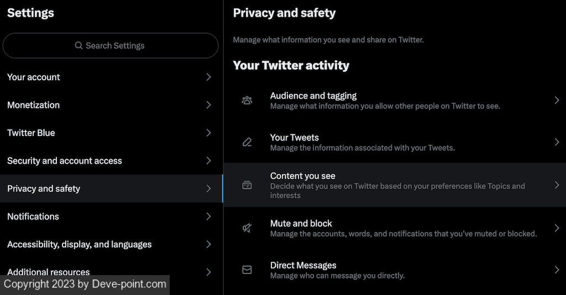Click the Mute and block speaker icon
Viewport: 566px width, 295px height.
point(247,228)
